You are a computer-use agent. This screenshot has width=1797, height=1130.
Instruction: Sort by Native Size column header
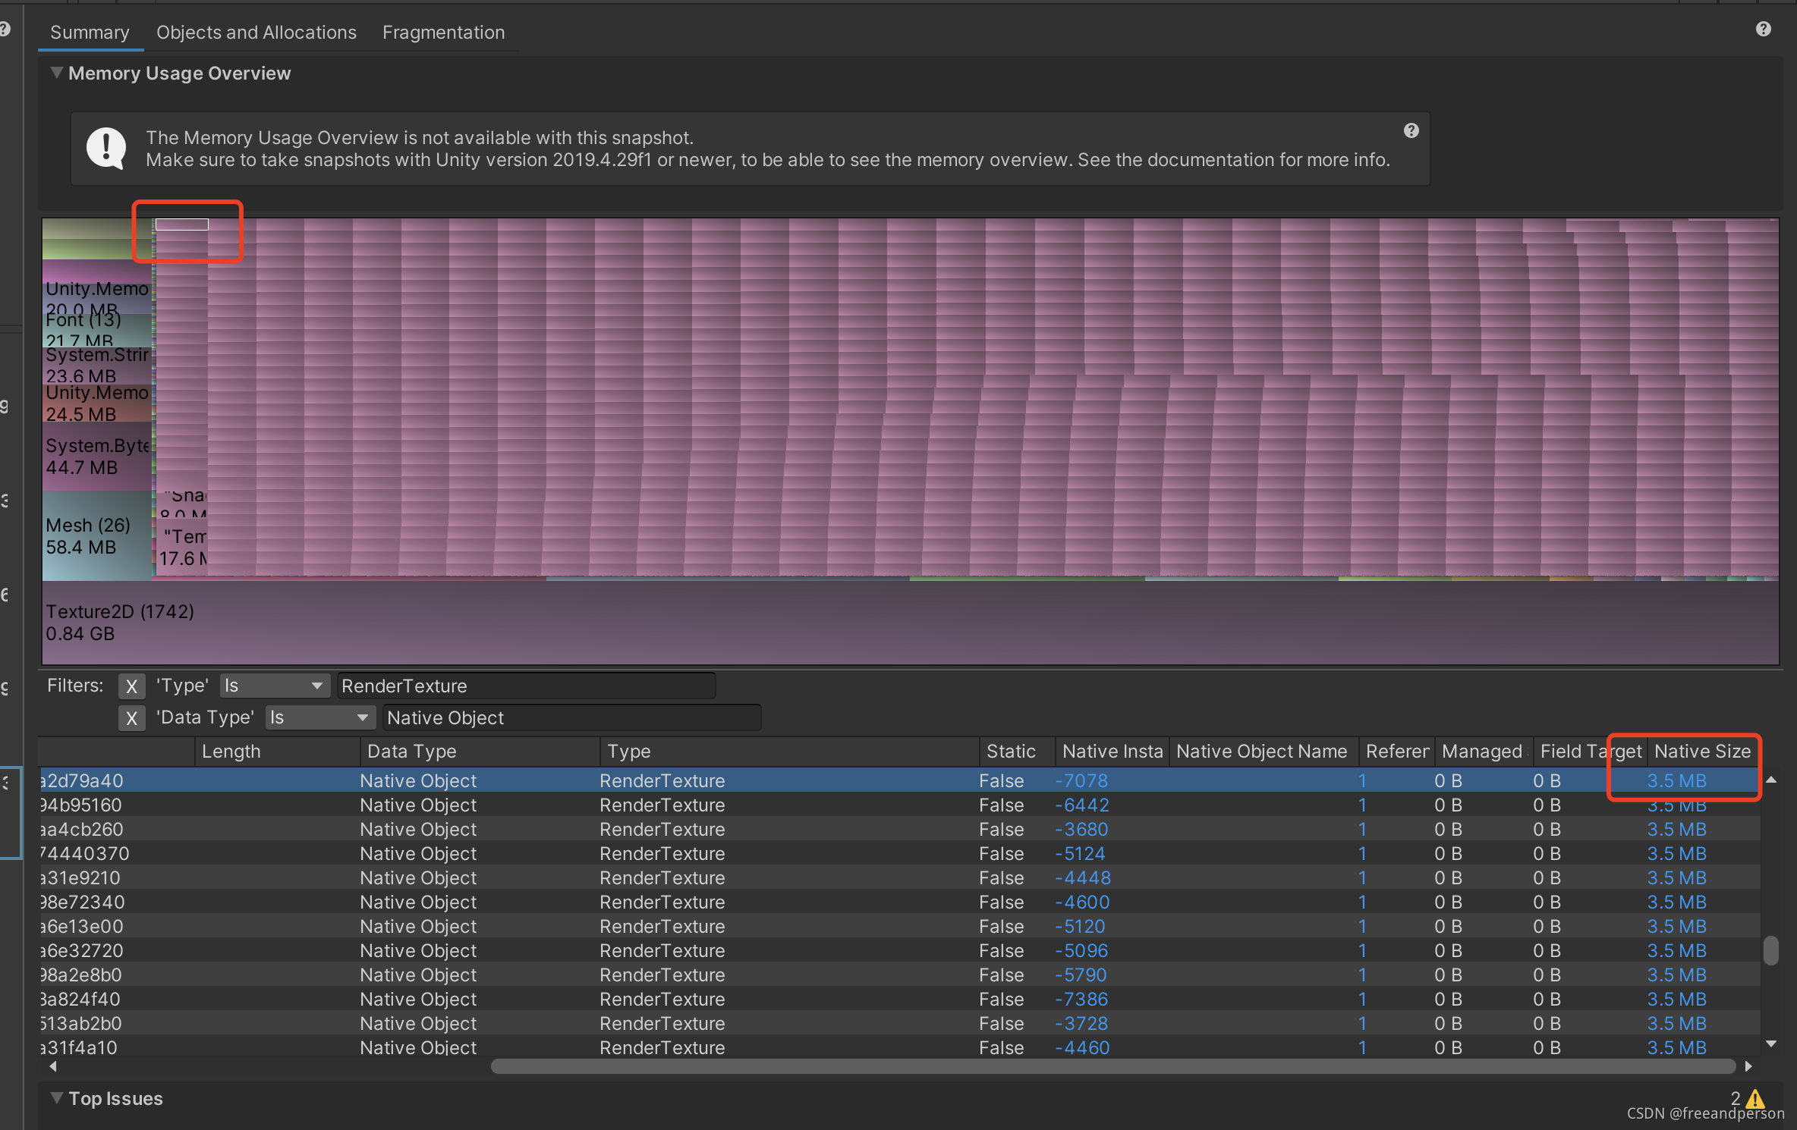coord(1701,752)
